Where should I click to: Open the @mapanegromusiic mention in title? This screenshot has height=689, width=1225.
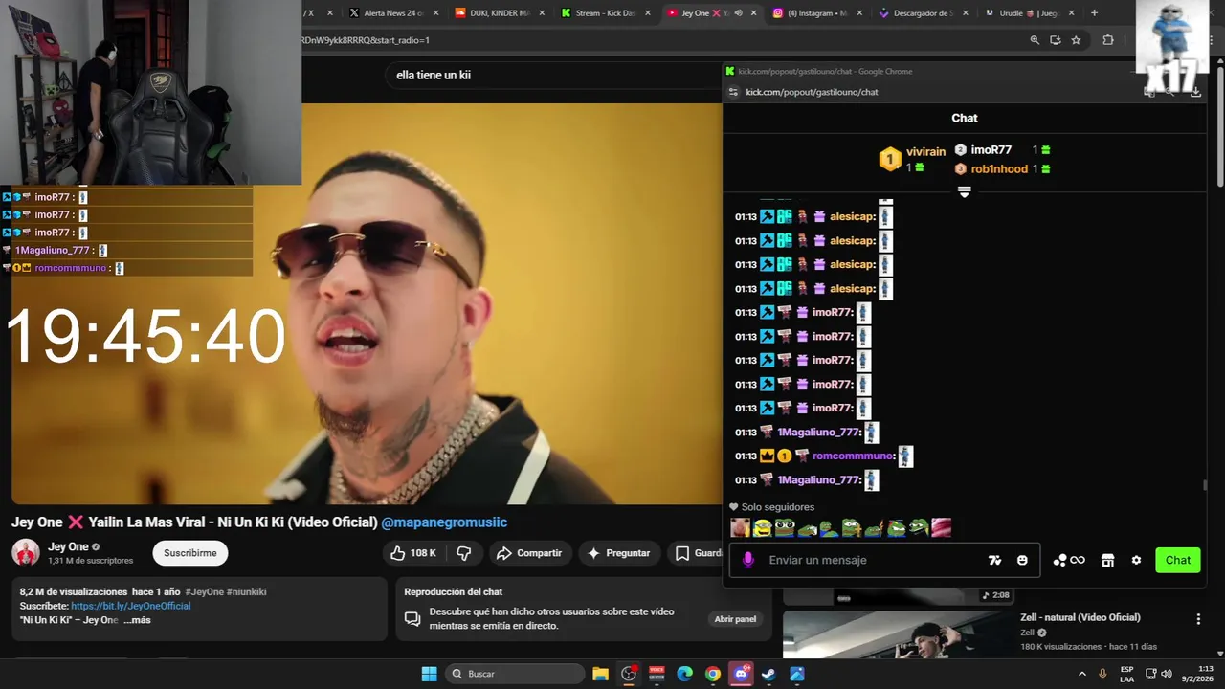444,522
